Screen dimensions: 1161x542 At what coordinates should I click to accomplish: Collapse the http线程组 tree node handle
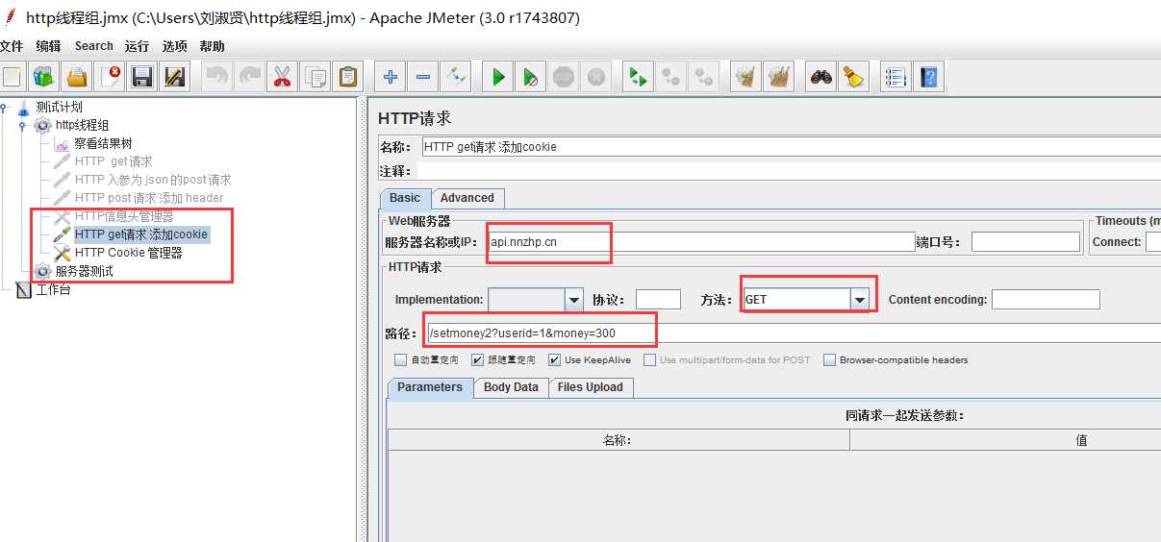pyautogui.click(x=21, y=125)
